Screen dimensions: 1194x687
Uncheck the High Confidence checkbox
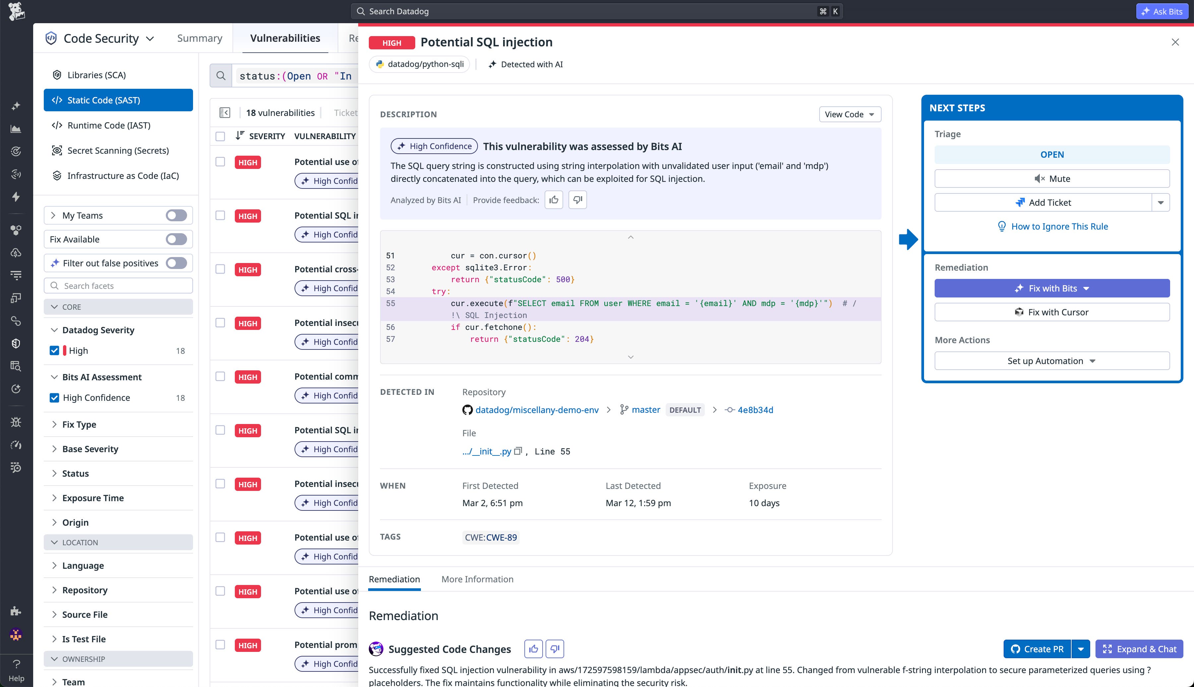pyautogui.click(x=54, y=398)
